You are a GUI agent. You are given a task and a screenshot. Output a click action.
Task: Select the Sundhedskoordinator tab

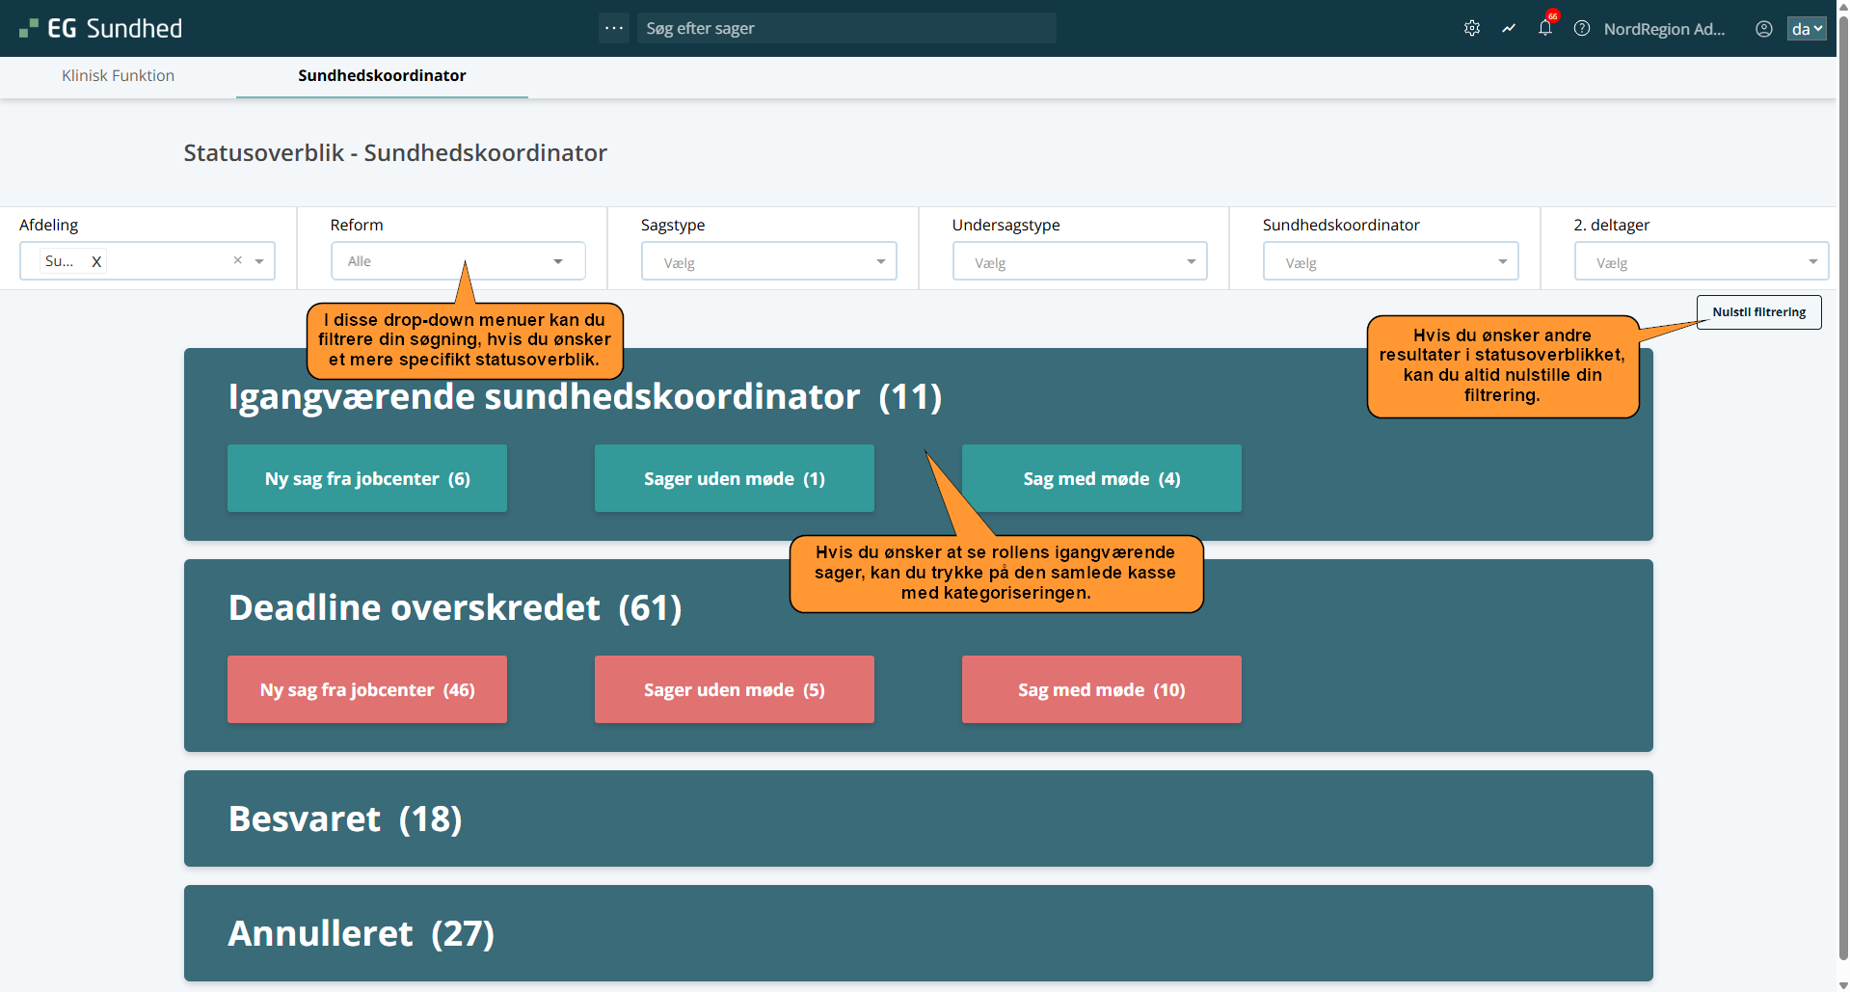click(x=382, y=76)
